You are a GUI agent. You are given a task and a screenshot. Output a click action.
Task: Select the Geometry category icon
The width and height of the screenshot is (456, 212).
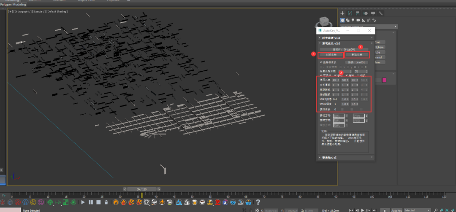click(x=342, y=20)
